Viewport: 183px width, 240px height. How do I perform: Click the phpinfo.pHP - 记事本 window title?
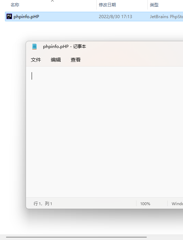point(65,47)
